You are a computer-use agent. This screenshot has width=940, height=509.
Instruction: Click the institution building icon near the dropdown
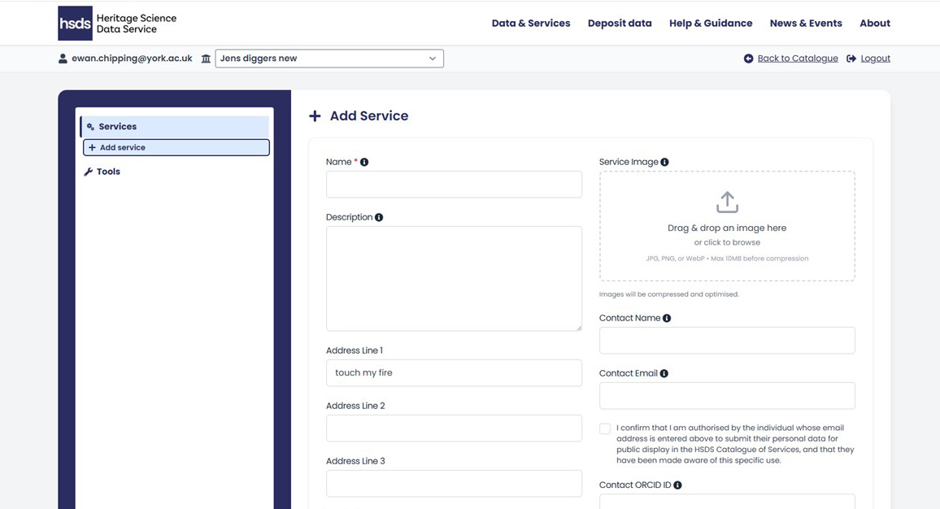(x=206, y=58)
